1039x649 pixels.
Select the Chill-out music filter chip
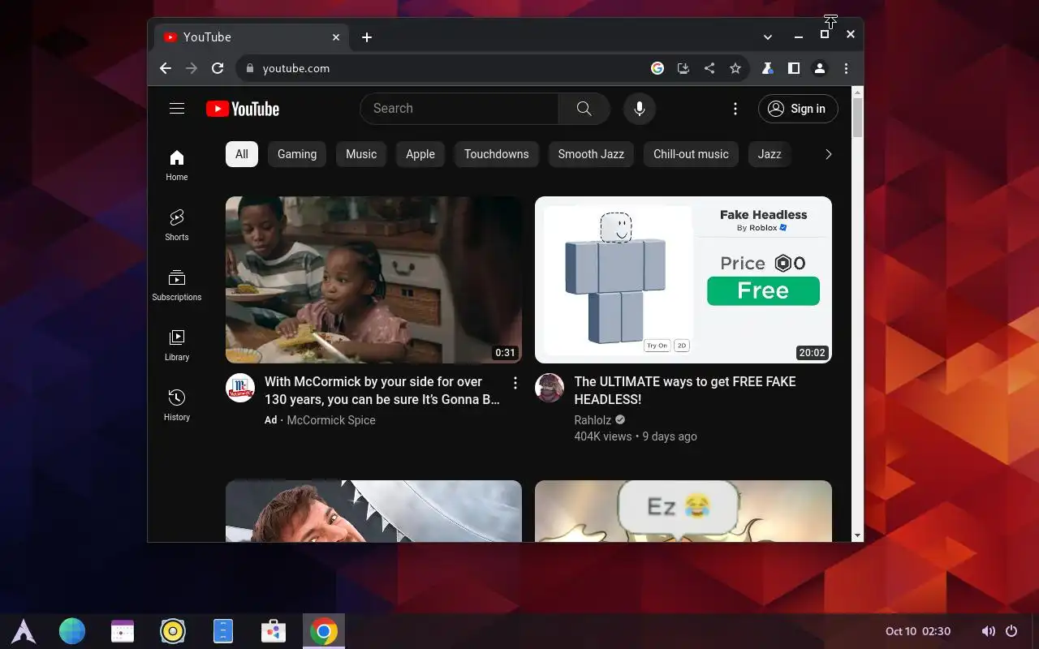pos(691,154)
